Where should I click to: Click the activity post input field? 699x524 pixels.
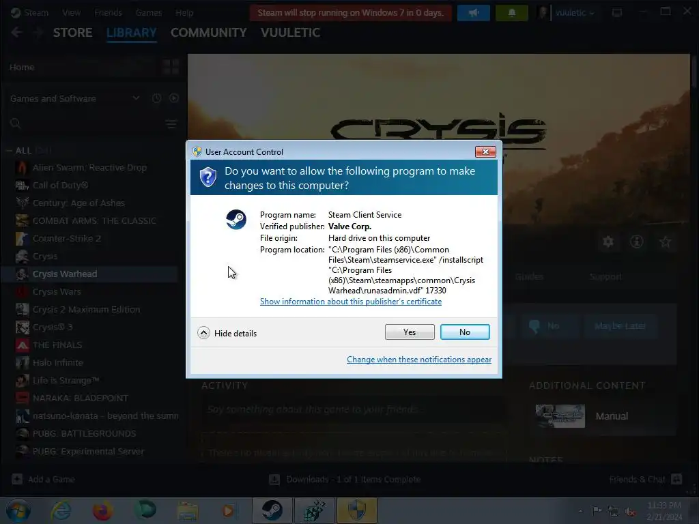354,409
